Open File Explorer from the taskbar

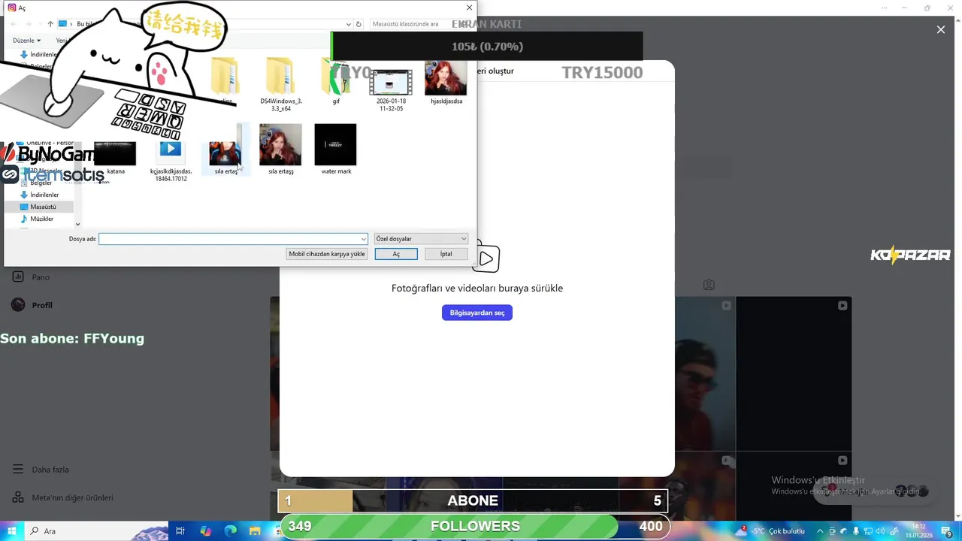[x=255, y=531]
